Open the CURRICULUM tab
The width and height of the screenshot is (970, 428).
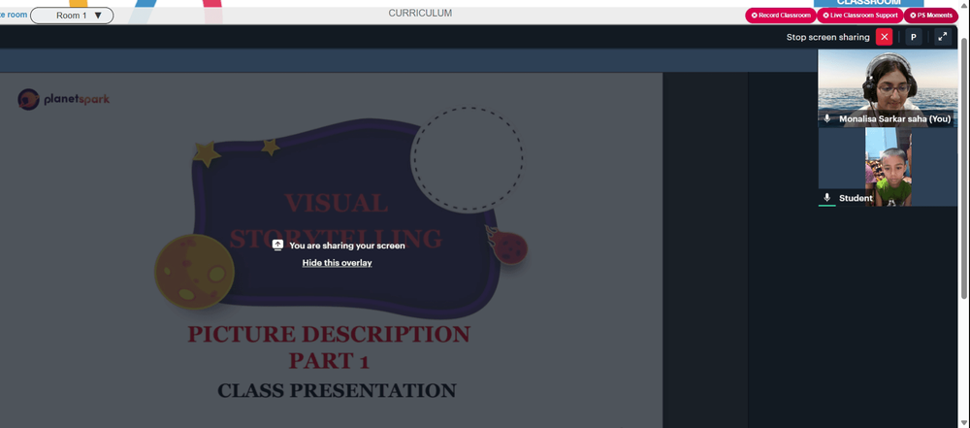(420, 13)
